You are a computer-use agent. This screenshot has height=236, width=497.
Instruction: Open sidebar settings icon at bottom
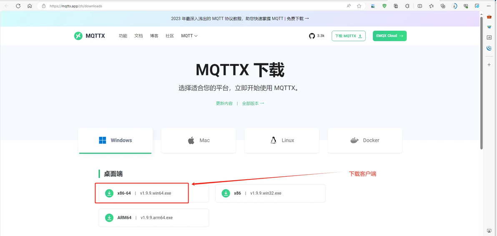click(489, 230)
